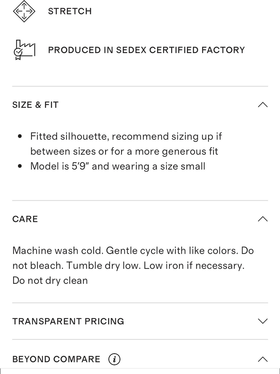The width and height of the screenshot is (280, 374).
Task: Click the Machine wash cold care instructions
Action: coord(133,265)
